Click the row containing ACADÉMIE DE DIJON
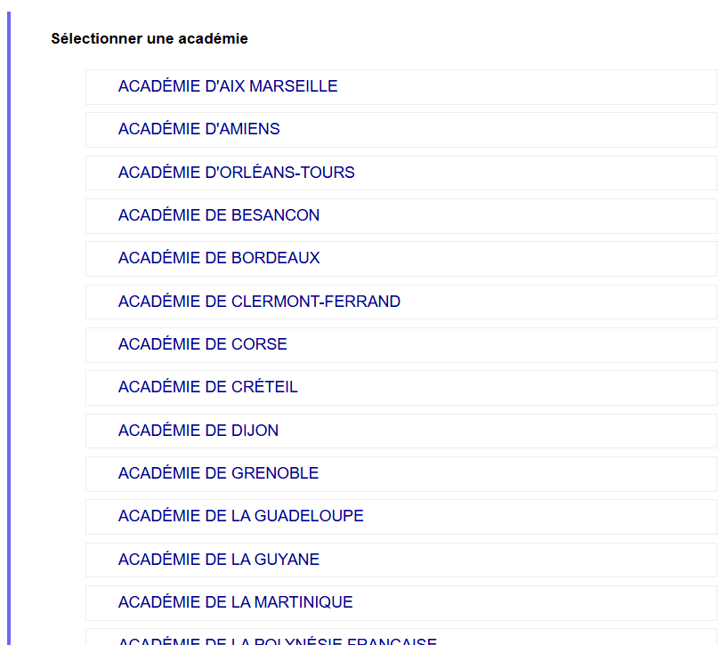This screenshot has width=728, height=645. tap(400, 431)
